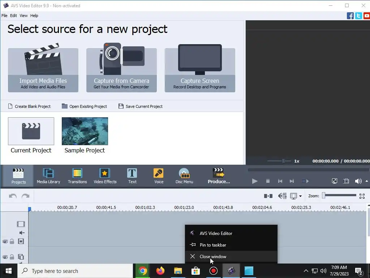
Task: Play the preview video
Action: tap(255, 181)
